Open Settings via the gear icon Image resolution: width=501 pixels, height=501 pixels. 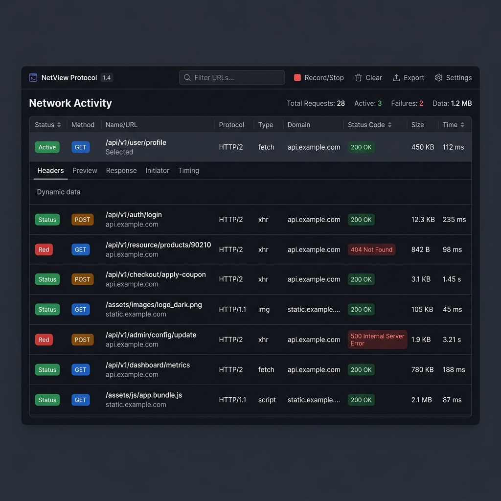coord(439,78)
